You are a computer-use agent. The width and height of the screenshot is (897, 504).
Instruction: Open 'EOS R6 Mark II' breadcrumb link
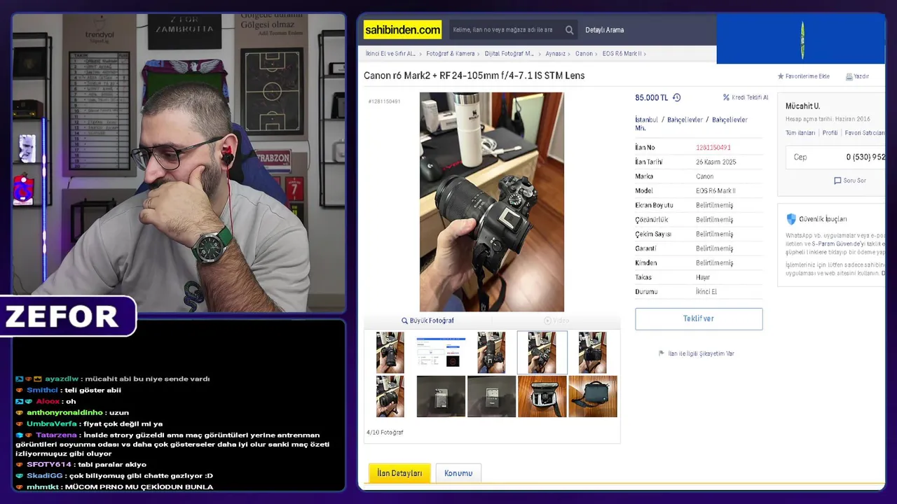click(622, 53)
